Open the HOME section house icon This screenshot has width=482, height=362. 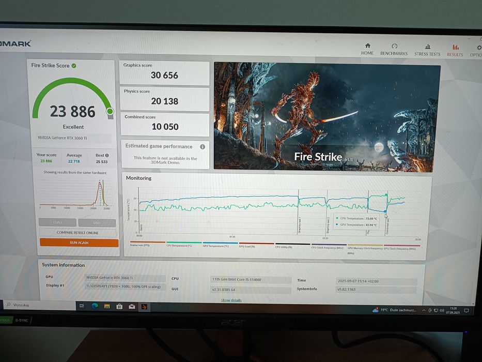(368, 46)
